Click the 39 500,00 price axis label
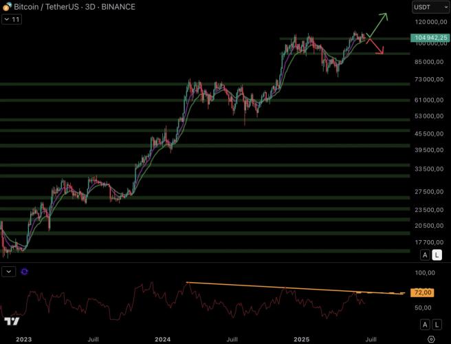 429,150
